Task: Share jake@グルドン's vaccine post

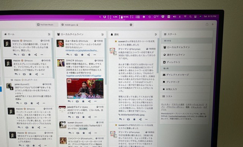Action: click(90, 117)
